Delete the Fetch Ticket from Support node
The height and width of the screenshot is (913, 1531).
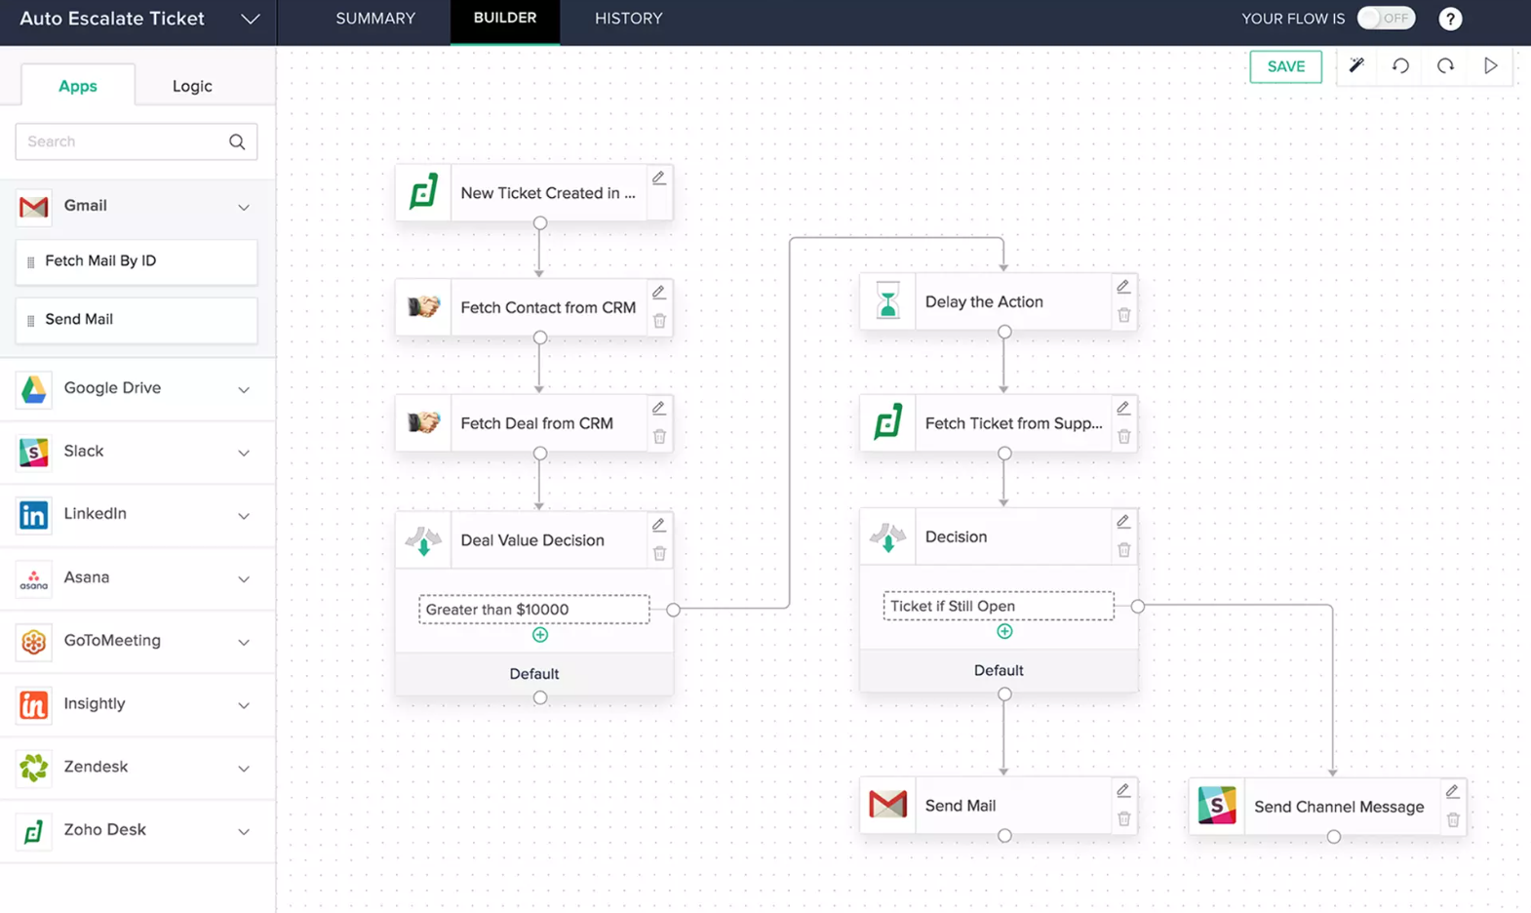[x=1123, y=437]
